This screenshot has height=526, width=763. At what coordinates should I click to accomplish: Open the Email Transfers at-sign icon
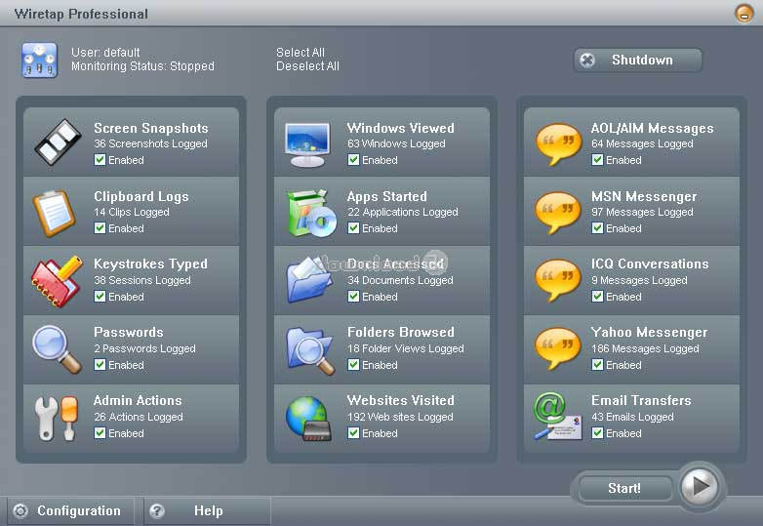click(x=558, y=417)
